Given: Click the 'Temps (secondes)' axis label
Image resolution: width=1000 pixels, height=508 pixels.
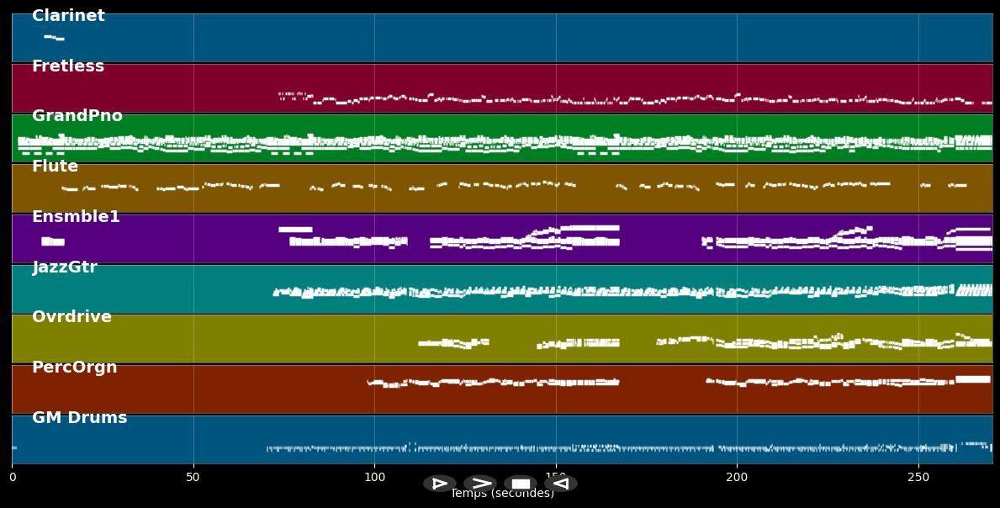Looking at the screenshot, I should click(x=502, y=495).
